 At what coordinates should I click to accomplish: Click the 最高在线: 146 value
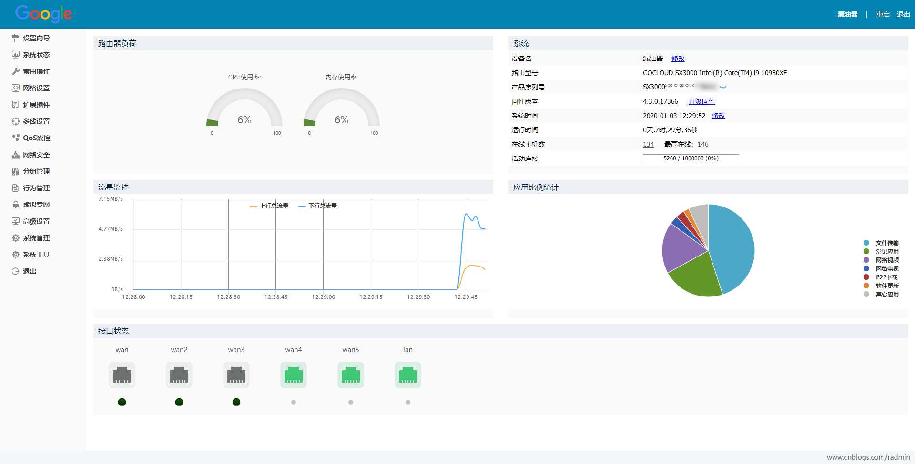(x=686, y=144)
